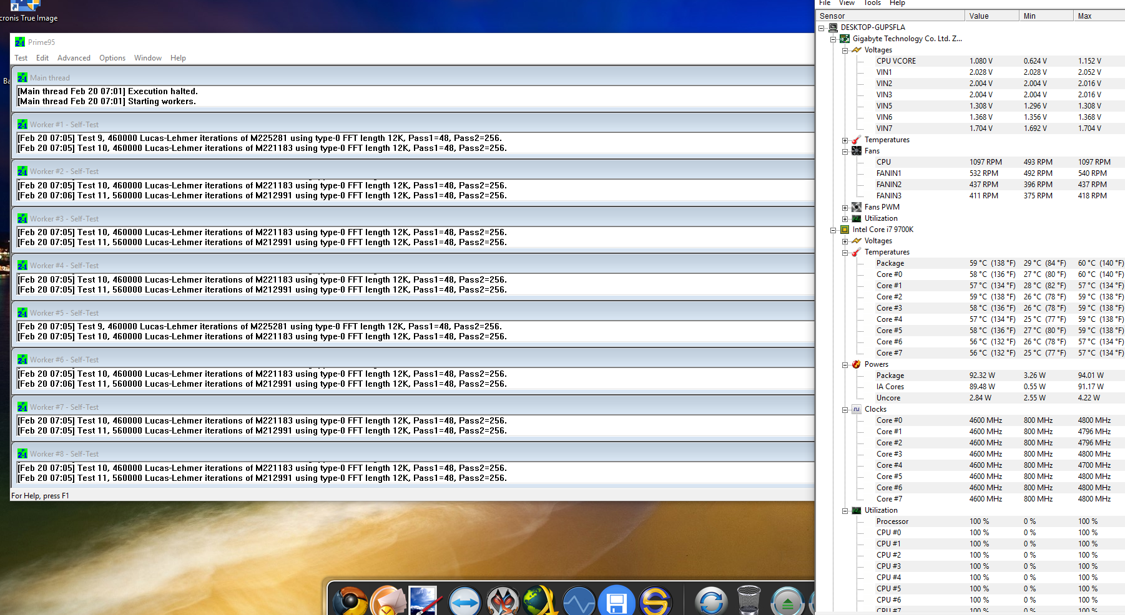Open the Prime95 Edit menu
1125x615 pixels.
click(42, 58)
